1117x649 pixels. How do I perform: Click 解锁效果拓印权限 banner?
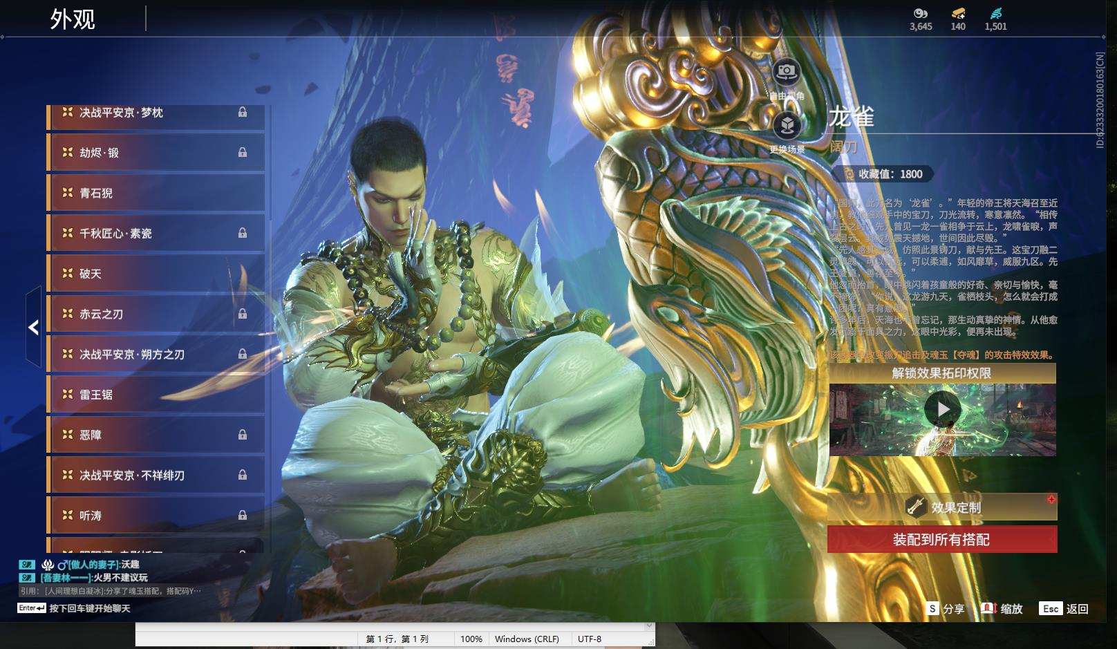[942, 373]
